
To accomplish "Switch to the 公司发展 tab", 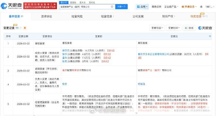I will click(x=138, y=16).
